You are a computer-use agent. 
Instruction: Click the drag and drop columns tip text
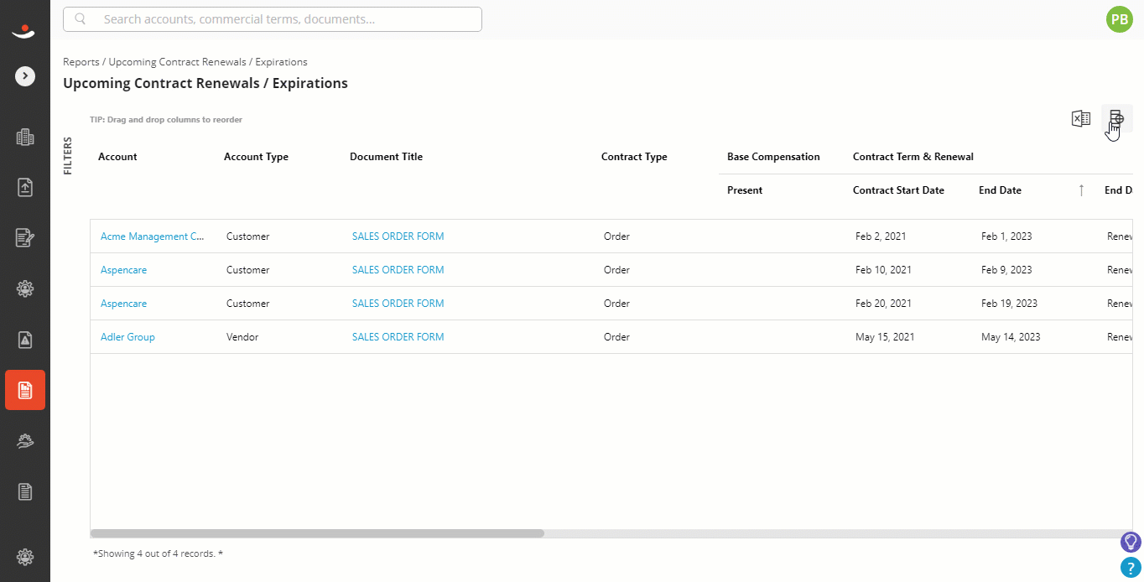point(166,120)
